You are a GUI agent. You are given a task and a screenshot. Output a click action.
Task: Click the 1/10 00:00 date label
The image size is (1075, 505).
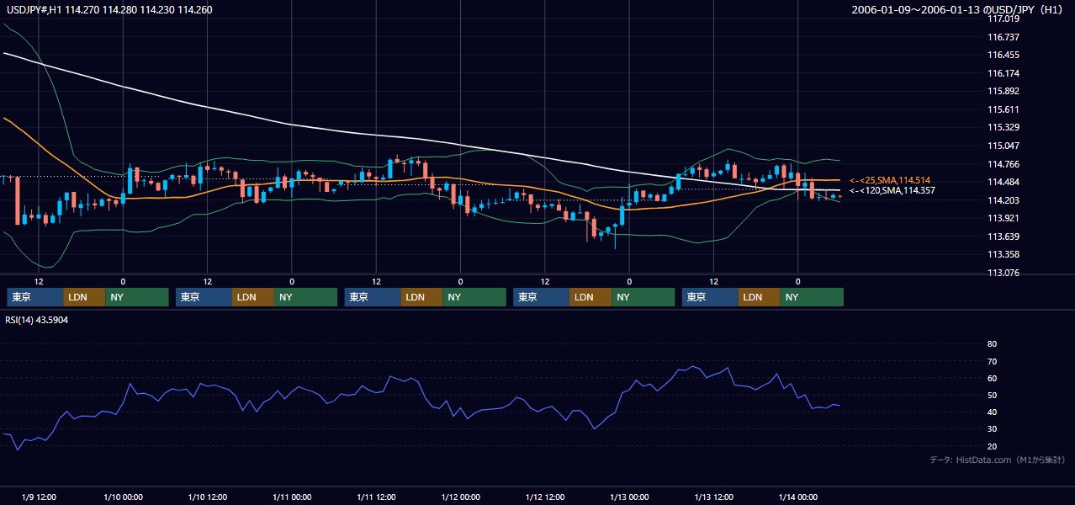(123, 497)
